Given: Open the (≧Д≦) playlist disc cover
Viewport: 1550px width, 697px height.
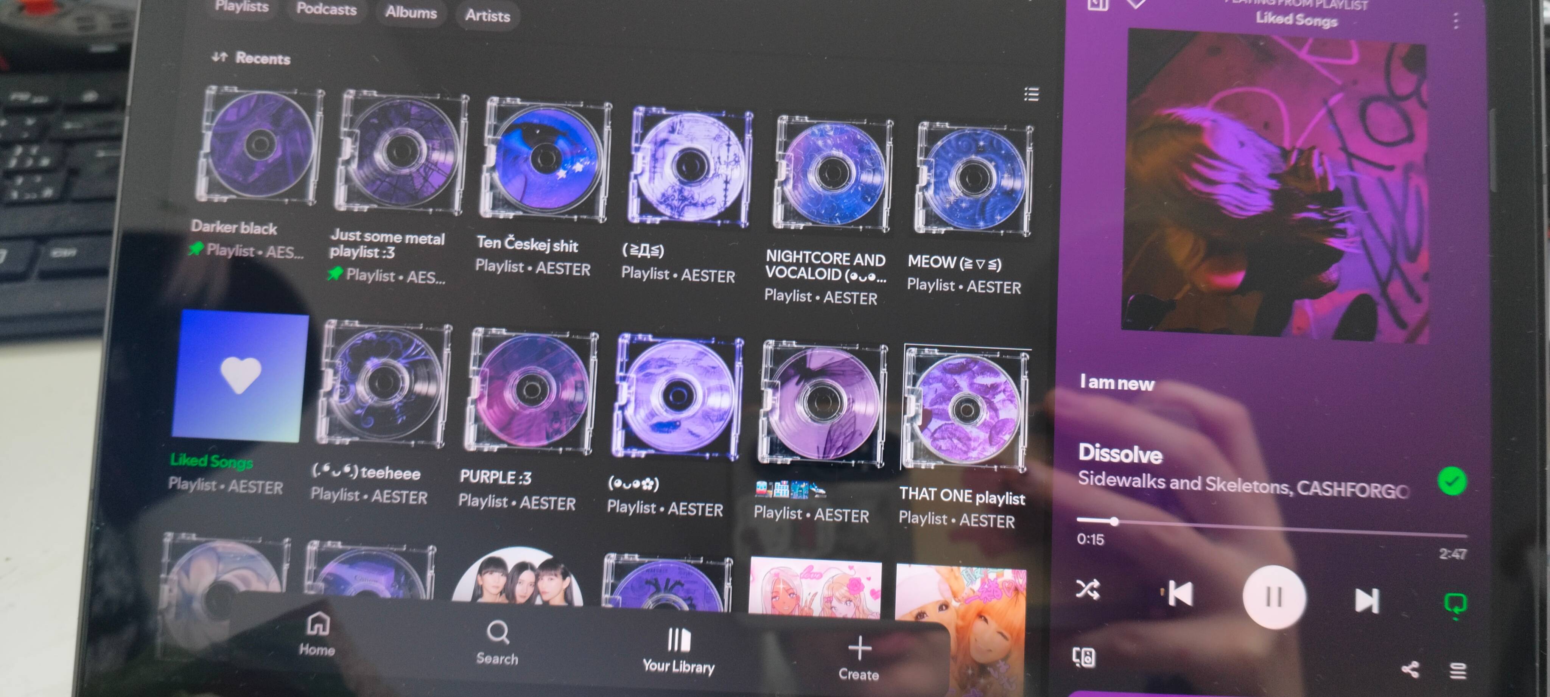Looking at the screenshot, I should click(x=690, y=166).
